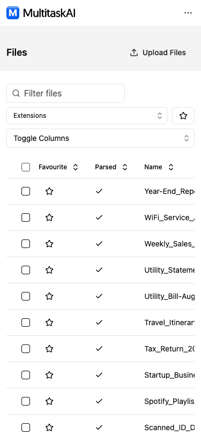Select the Travel_Itinerary row checkbox
This screenshot has width=201, height=435.
pos(26,322)
